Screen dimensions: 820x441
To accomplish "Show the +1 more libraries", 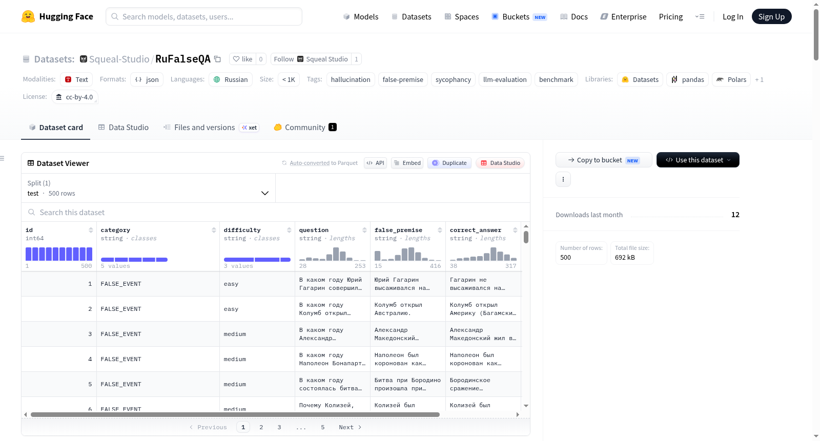I will pos(759,79).
